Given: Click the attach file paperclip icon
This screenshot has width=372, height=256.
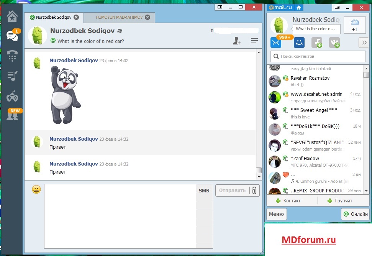Looking at the screenshot, I should (x=254, y=190).
